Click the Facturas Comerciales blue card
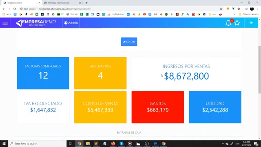 click(43, 73)
